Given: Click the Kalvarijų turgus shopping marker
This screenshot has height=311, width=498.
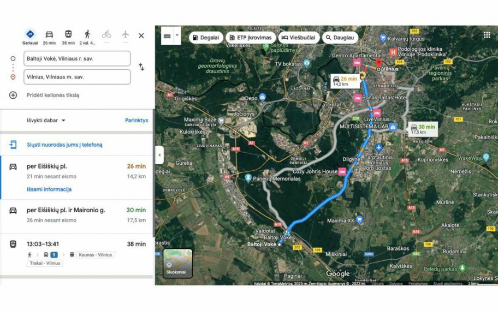Looking at the screenshot, I should coord(383,38).
